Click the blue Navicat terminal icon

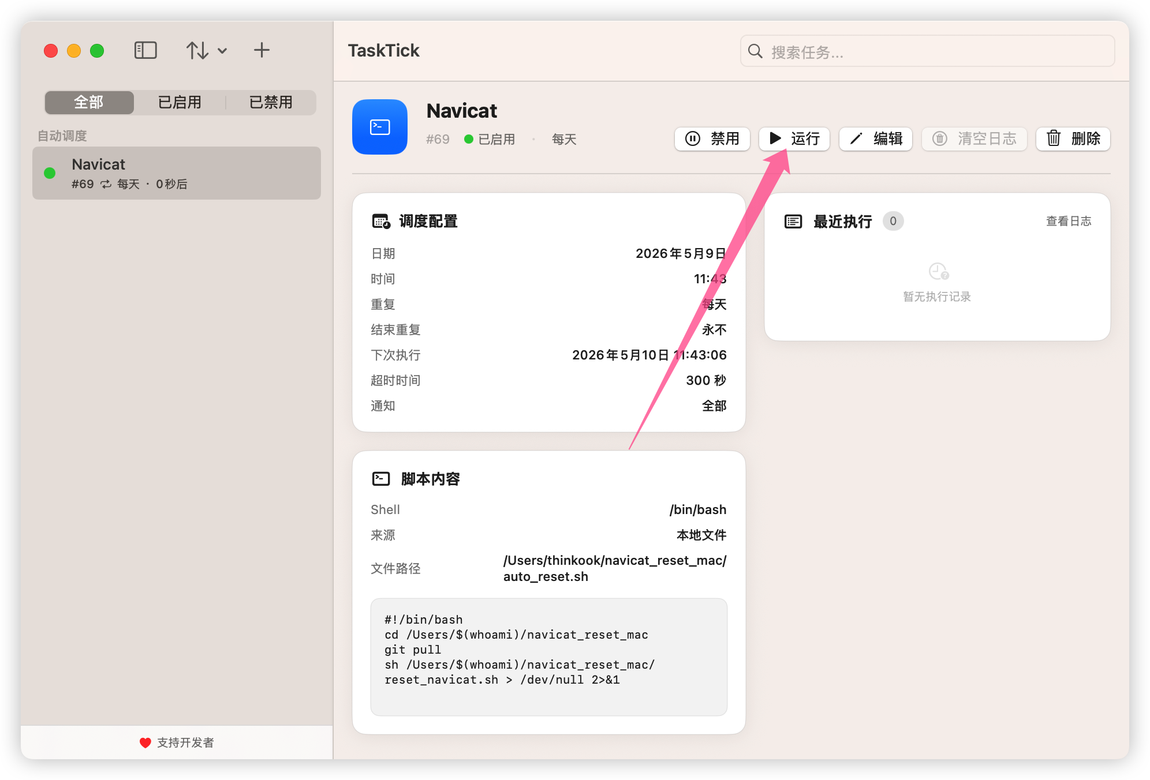pos(380,127)
